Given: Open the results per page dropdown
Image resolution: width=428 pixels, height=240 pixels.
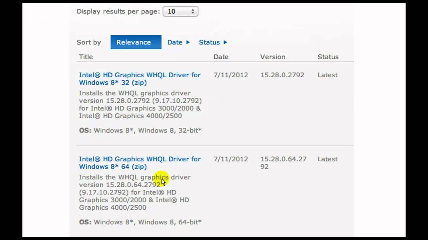Looking at the screenshot, I should coord(180,11).
